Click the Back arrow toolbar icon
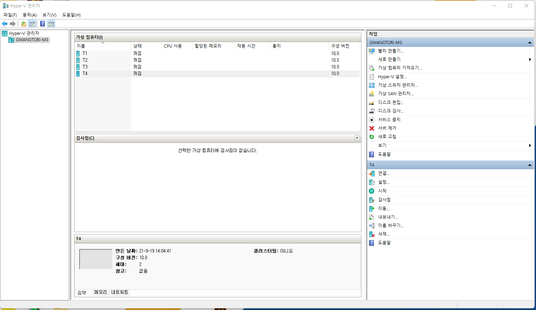The width and height of the screenshot is (536, 310). (x=5, y=24)
